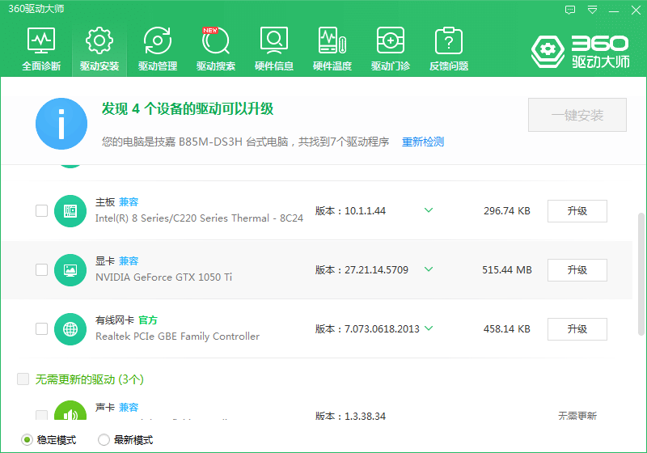The image size is (647, 453).
Task: Tick the 无需更新的驱动 group checkbox
Action: 23,379
